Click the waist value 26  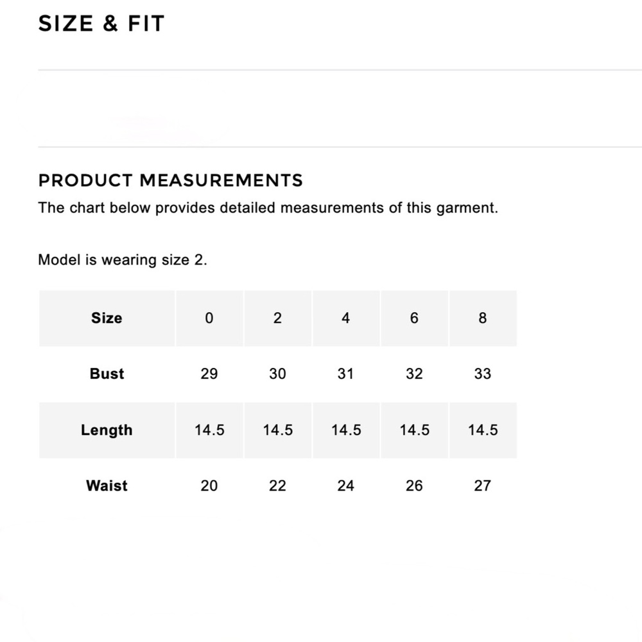click(414, 486)
